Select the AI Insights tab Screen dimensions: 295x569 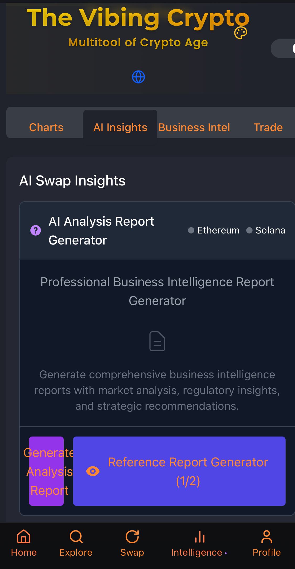pyautogui.click(x=120, y=127)
